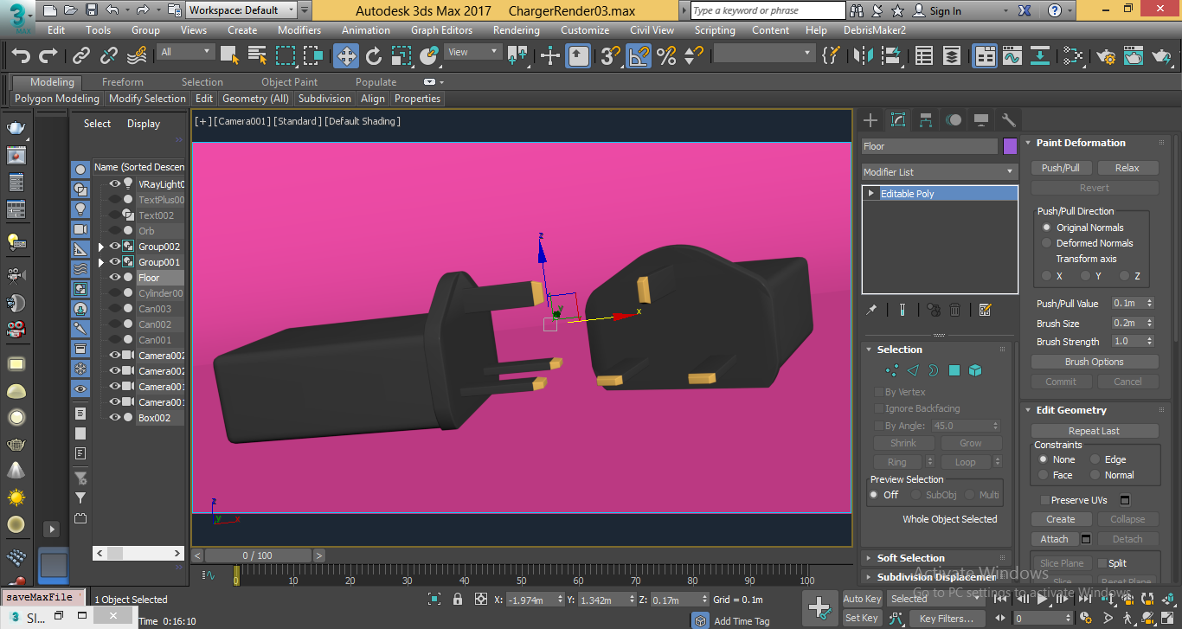Expand the Editable Poly stack entry
The image size is (1182, 629).
pos(871,194)
